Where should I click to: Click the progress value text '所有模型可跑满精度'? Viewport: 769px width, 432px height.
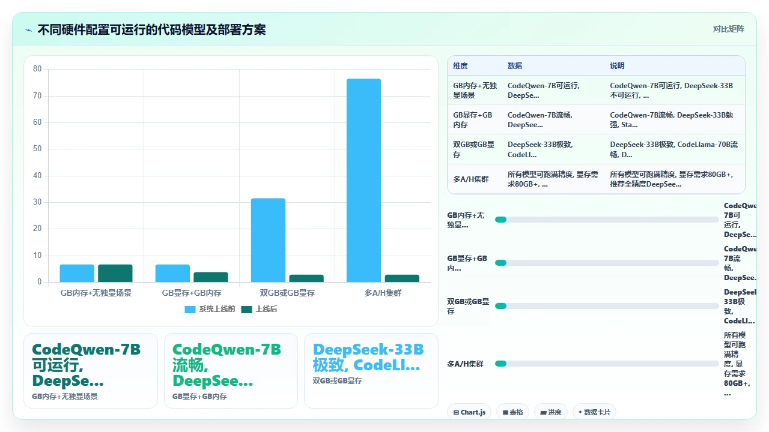point(737,364)
